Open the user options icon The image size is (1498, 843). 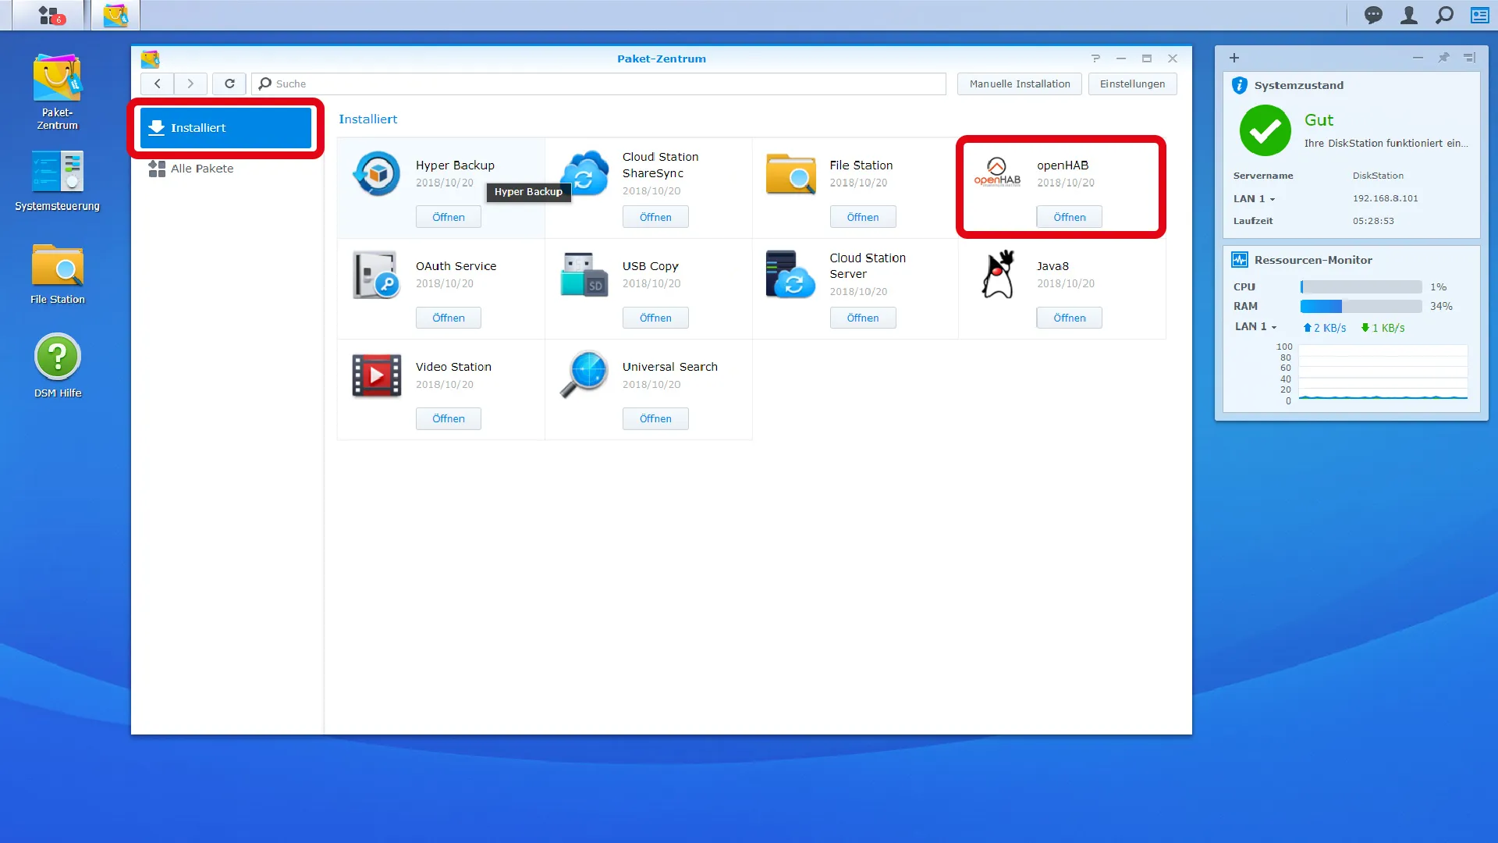tap(1409, 15)
